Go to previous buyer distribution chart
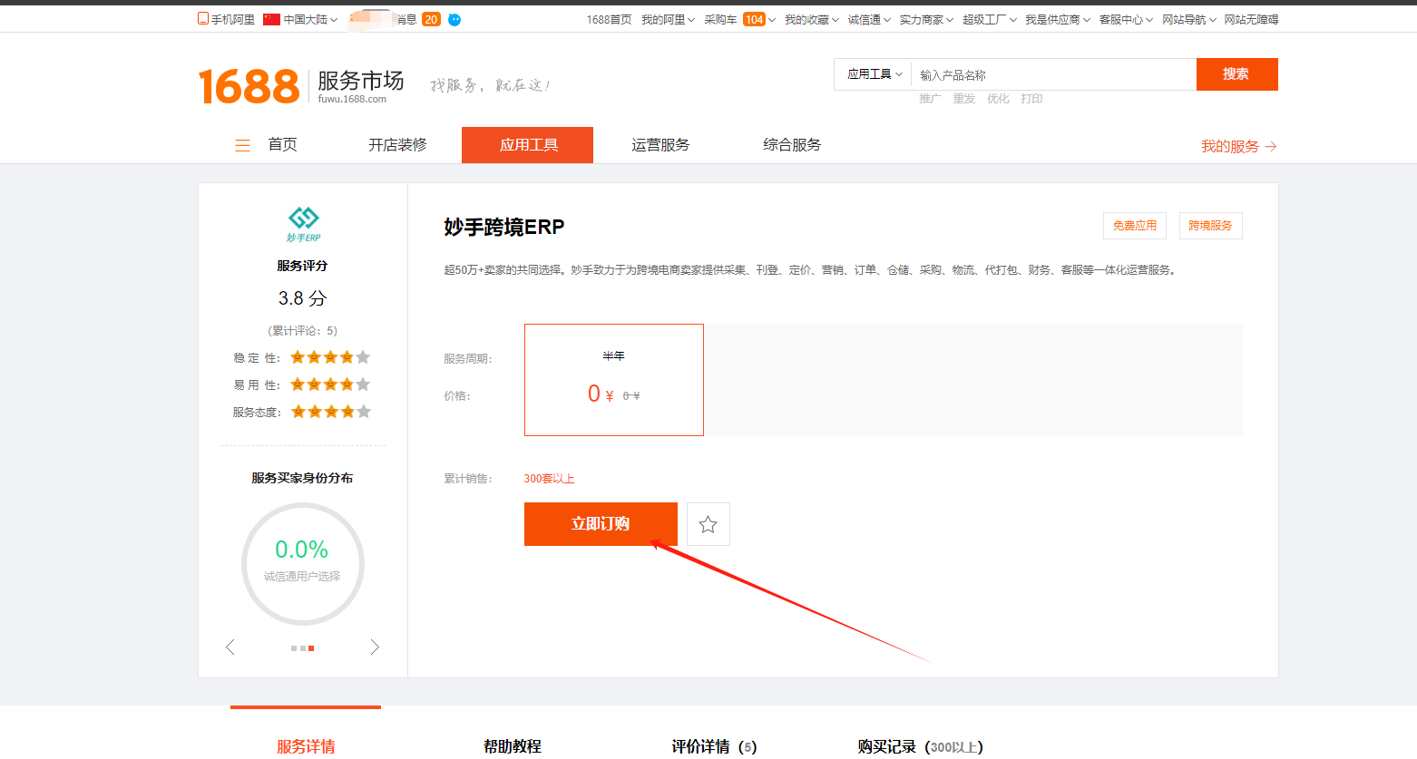Image resolution: width=1417 pixels, height=759 pixels. point(230,647)
